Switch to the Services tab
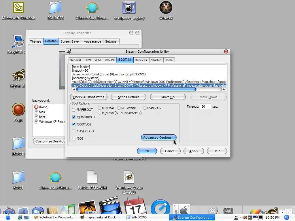Viewport: 295px width, 221px height. [x=141, y=60]
